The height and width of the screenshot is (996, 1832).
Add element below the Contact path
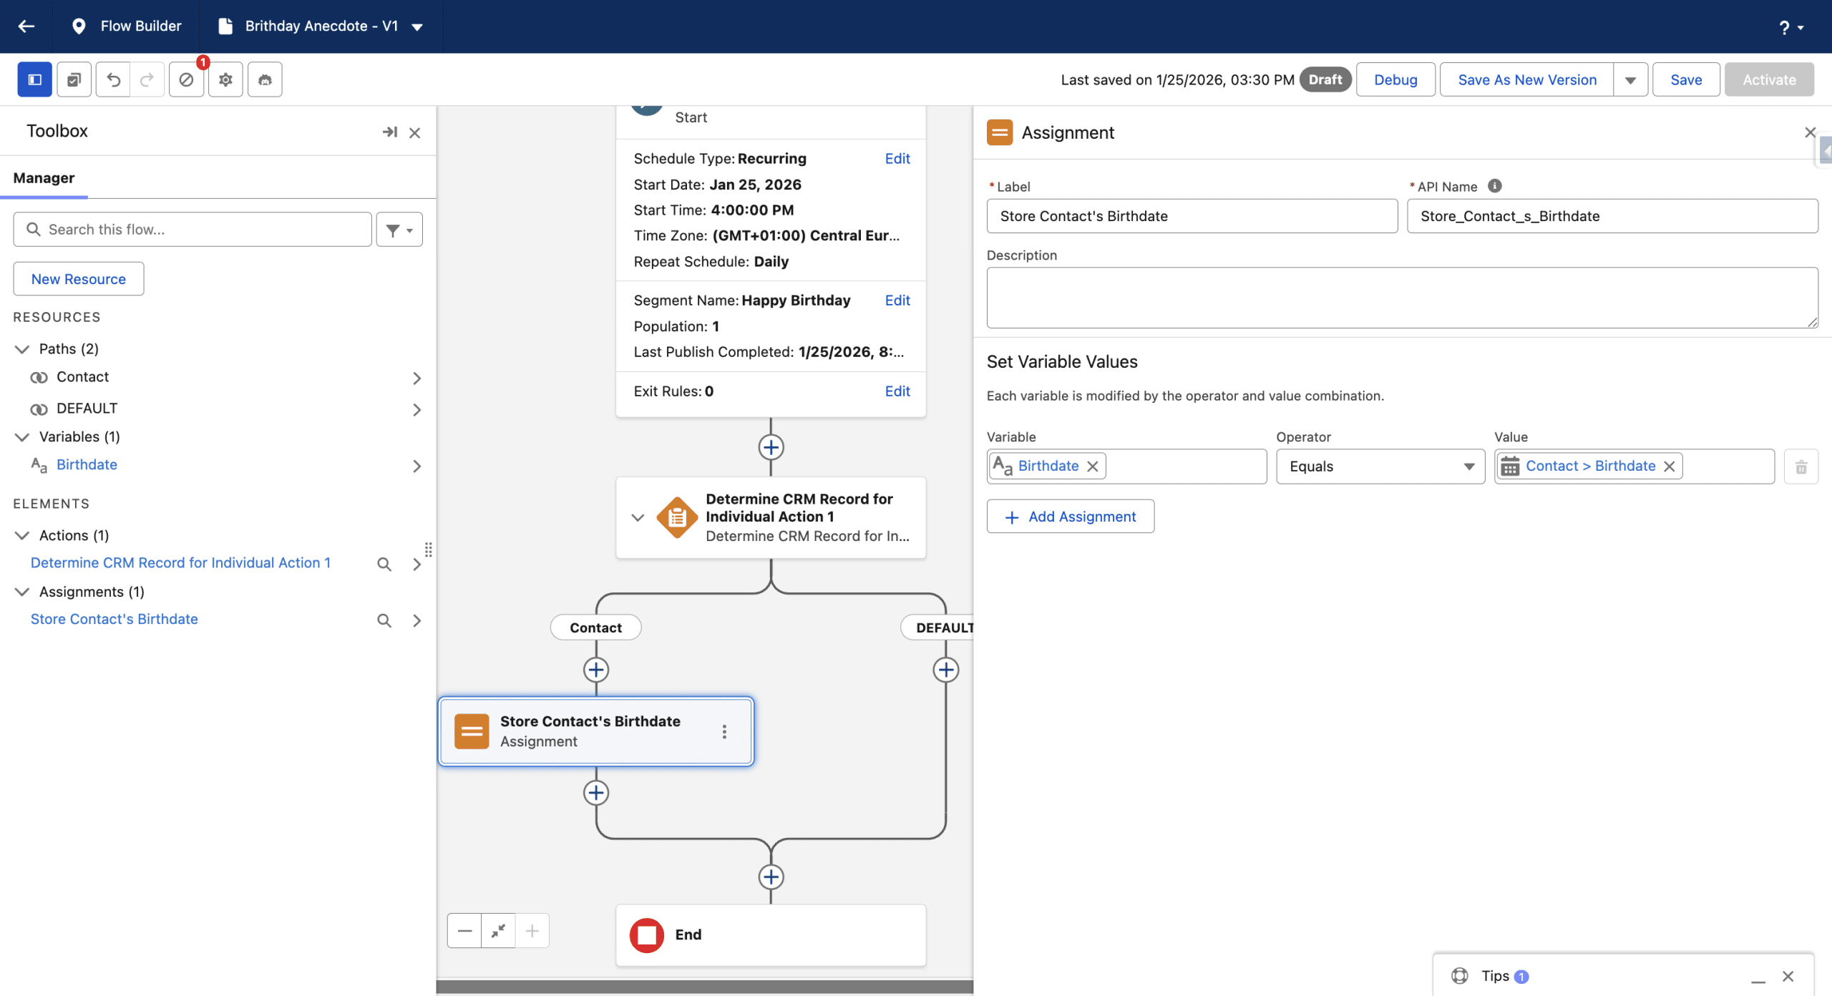pos(596,670)
